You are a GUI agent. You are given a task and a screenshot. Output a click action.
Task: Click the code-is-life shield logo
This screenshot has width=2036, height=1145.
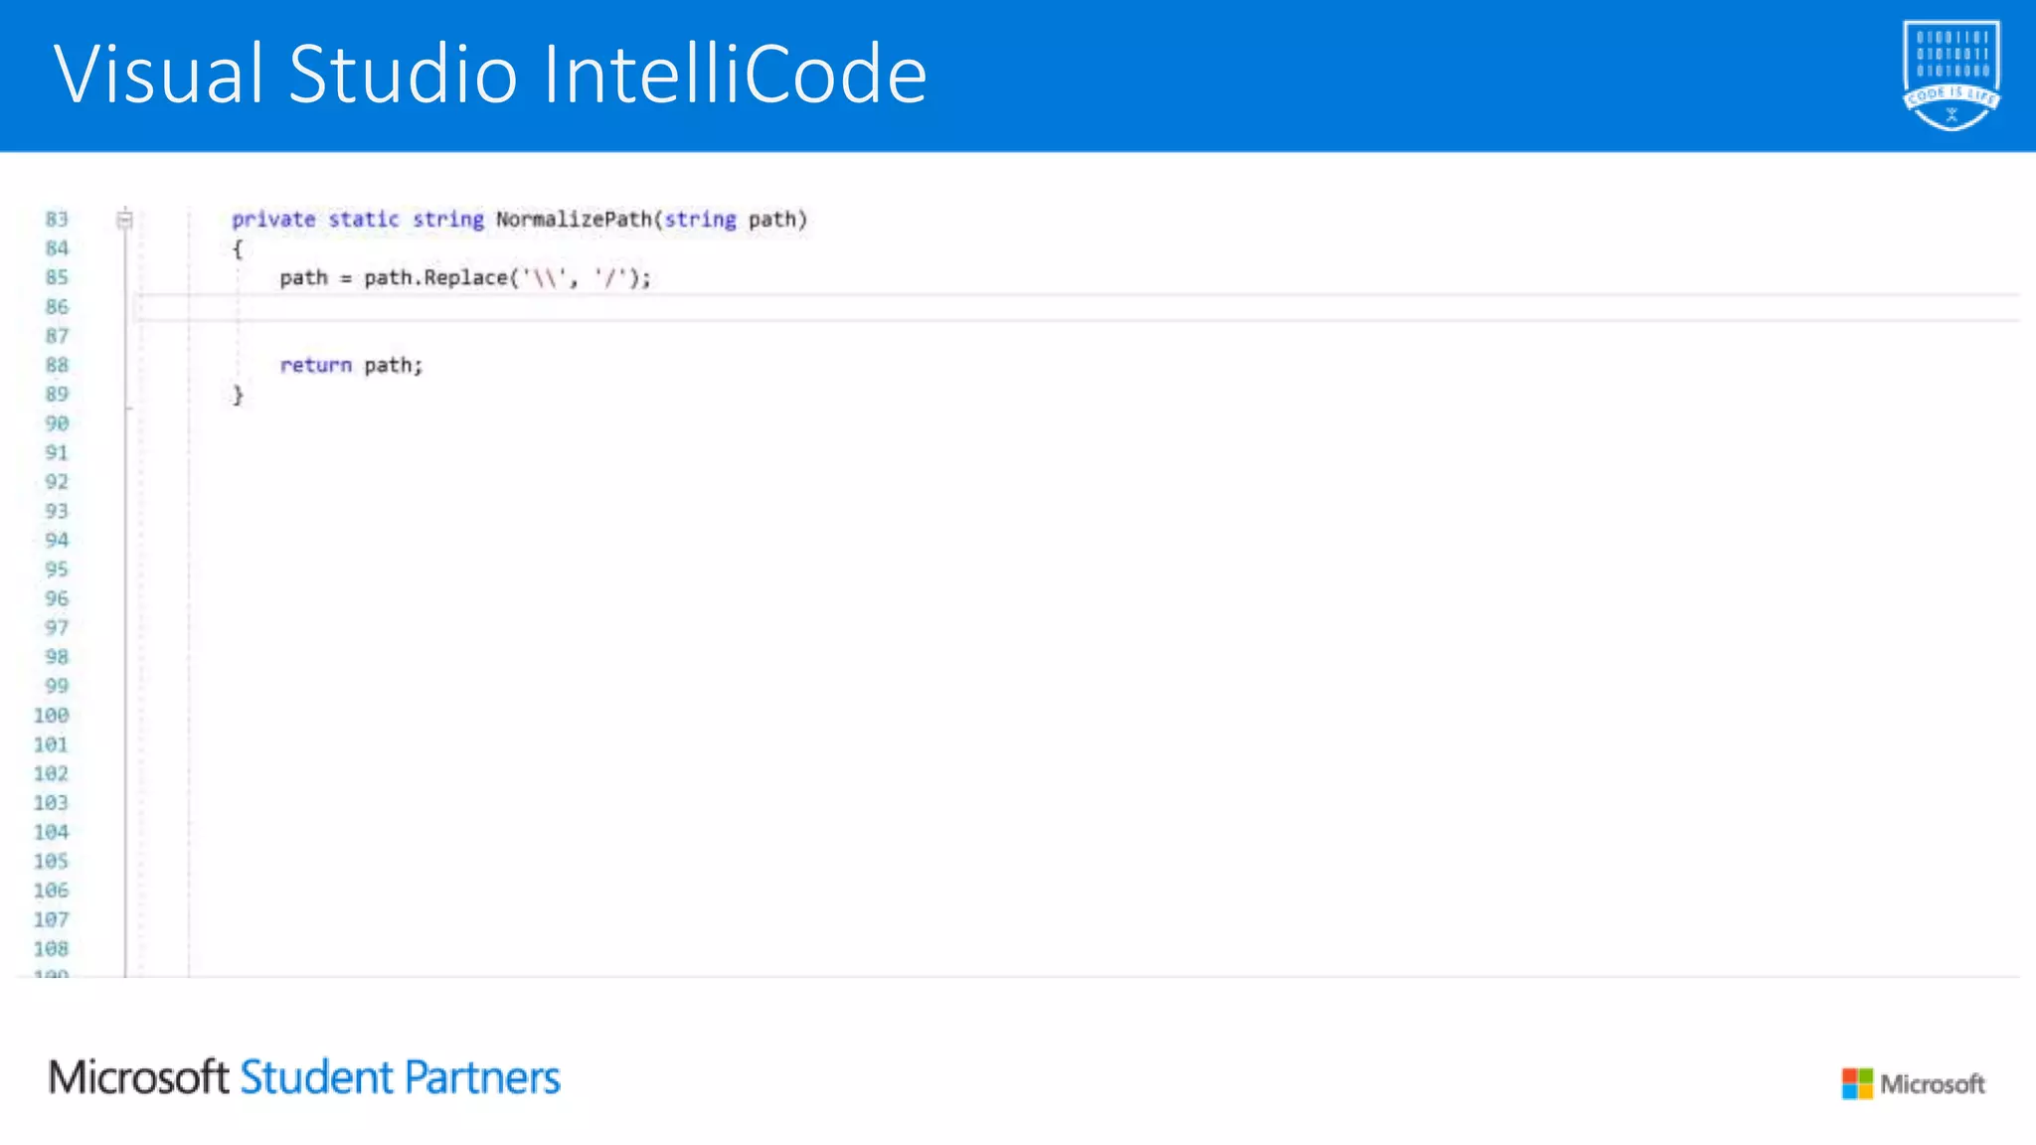click(x=1951, y=76)
